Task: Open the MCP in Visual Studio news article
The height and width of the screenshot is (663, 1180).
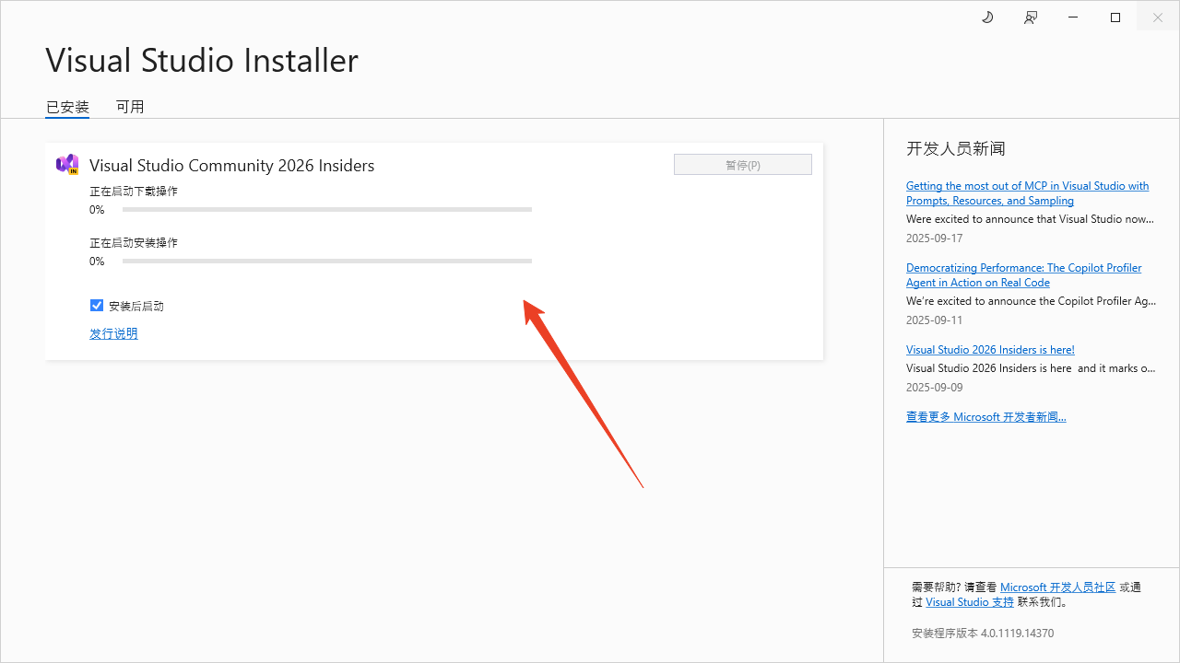Action: [x=1027, y=193]
